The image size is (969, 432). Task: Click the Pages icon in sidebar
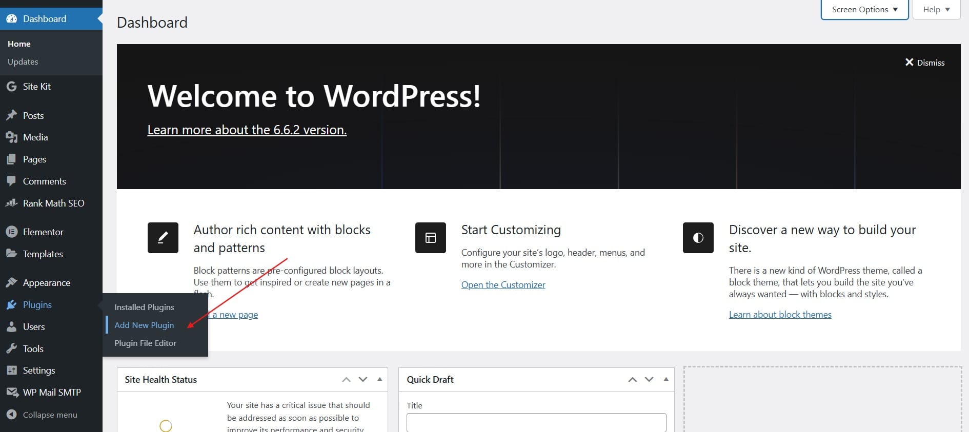pyautogui.click(x=11, y=159)
